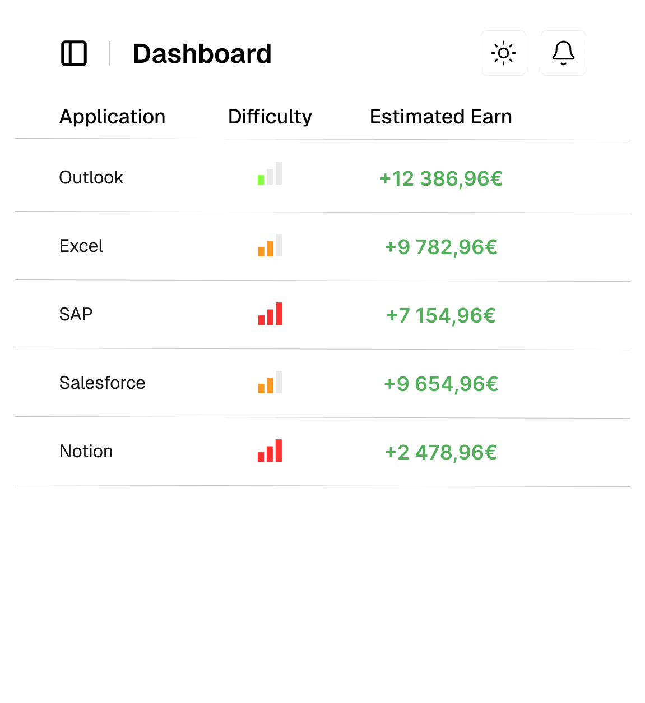Open notifications bell icon
The height and width of the screenshot is (703, 645).
tap(563, 53)
